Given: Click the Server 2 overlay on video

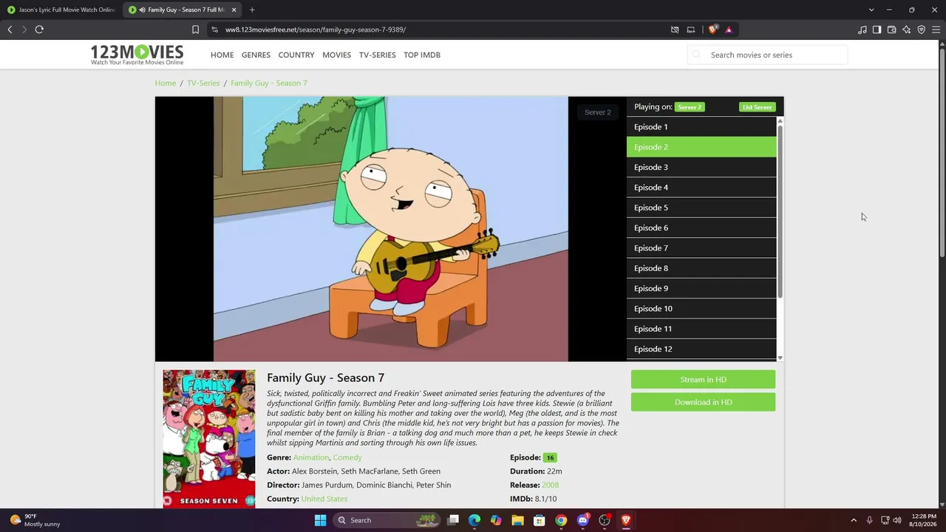Looking at the screenshot, I should (x=598, y=112).
